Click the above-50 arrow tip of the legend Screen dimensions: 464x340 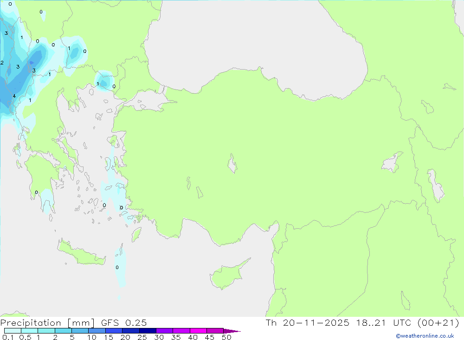232,331
